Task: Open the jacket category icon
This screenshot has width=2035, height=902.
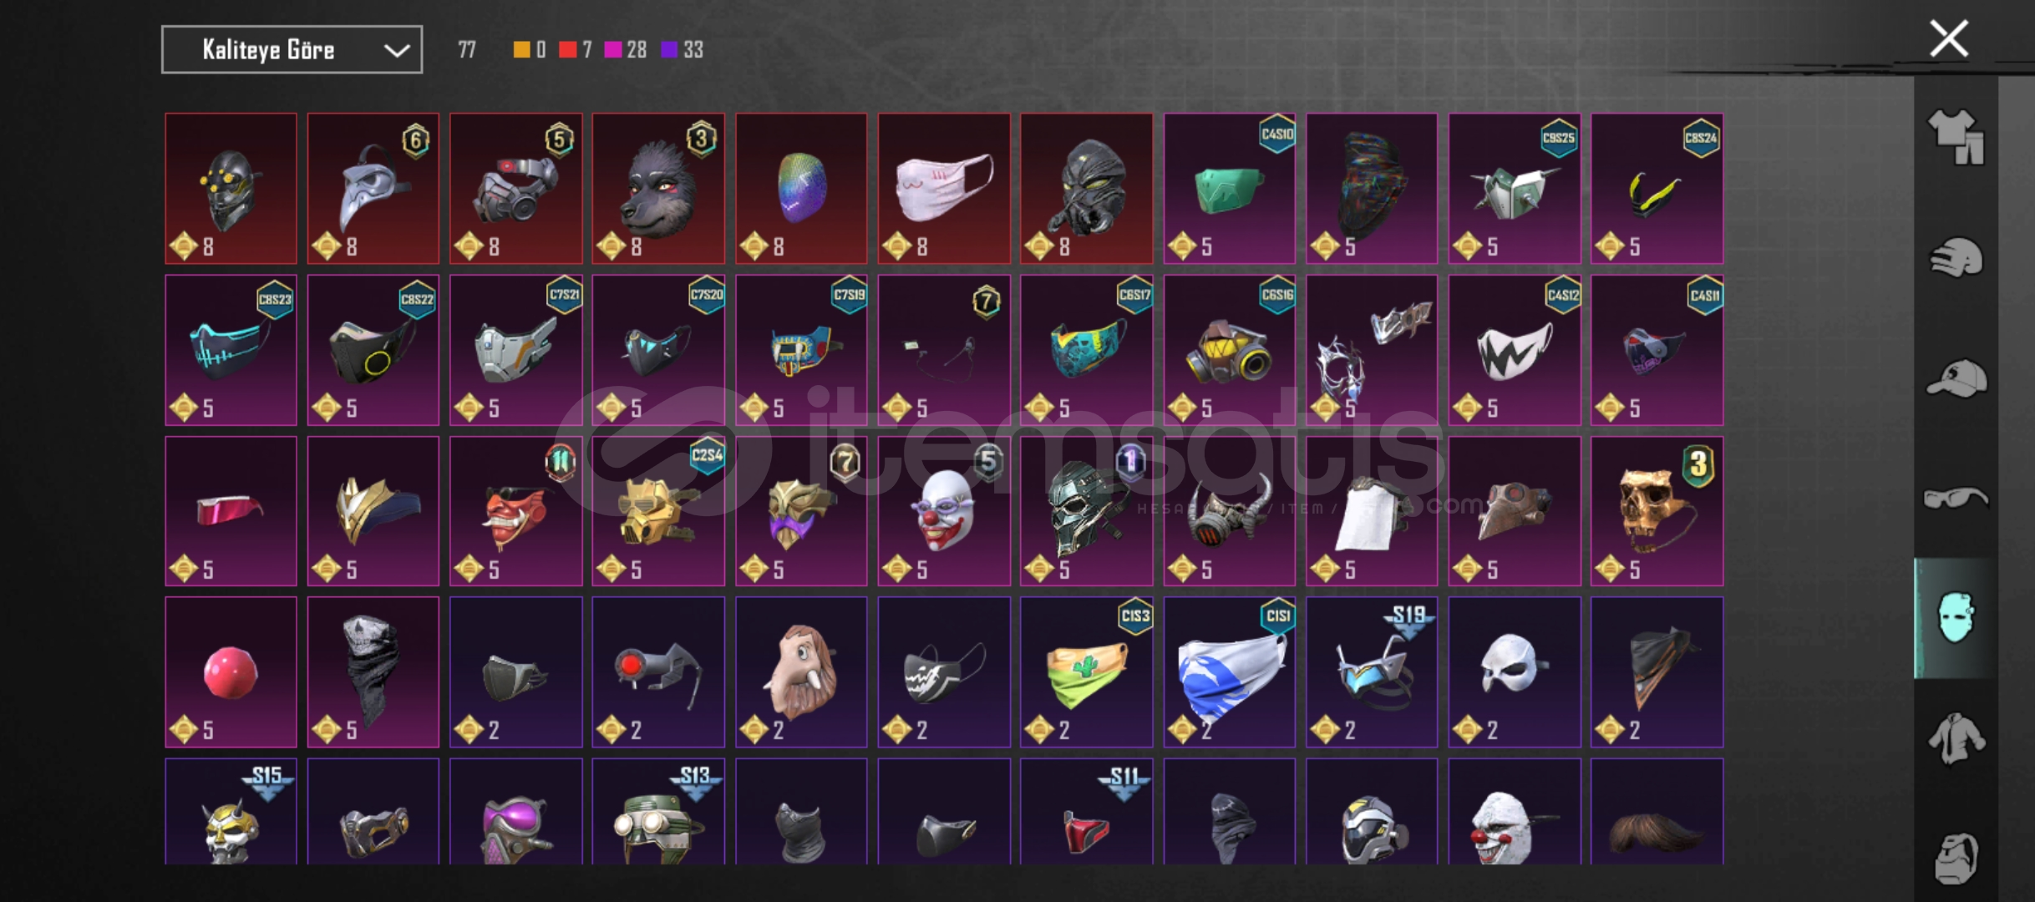Action: point(1956,738)
